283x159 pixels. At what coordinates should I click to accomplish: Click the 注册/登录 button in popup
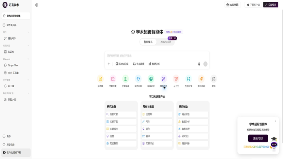(258, 138)
